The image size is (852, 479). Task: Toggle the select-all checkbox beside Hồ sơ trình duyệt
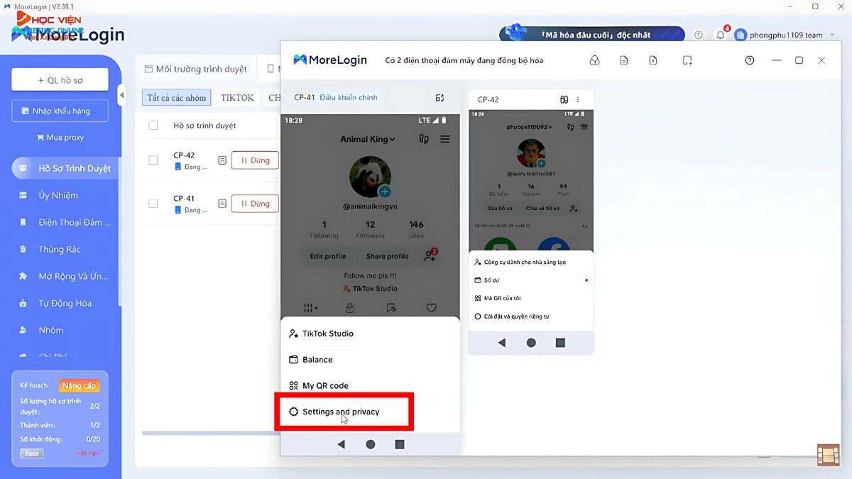(153, 126)
